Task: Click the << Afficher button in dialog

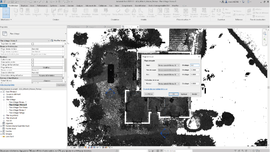Action: pos(149,94)
